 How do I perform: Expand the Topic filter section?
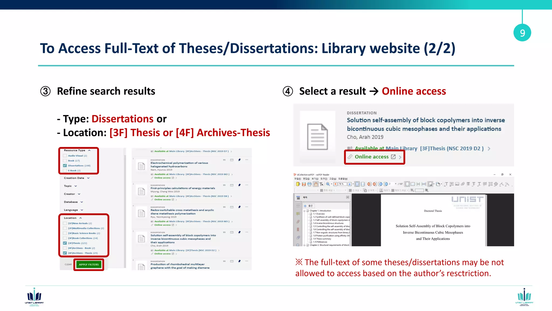[76, 186]
